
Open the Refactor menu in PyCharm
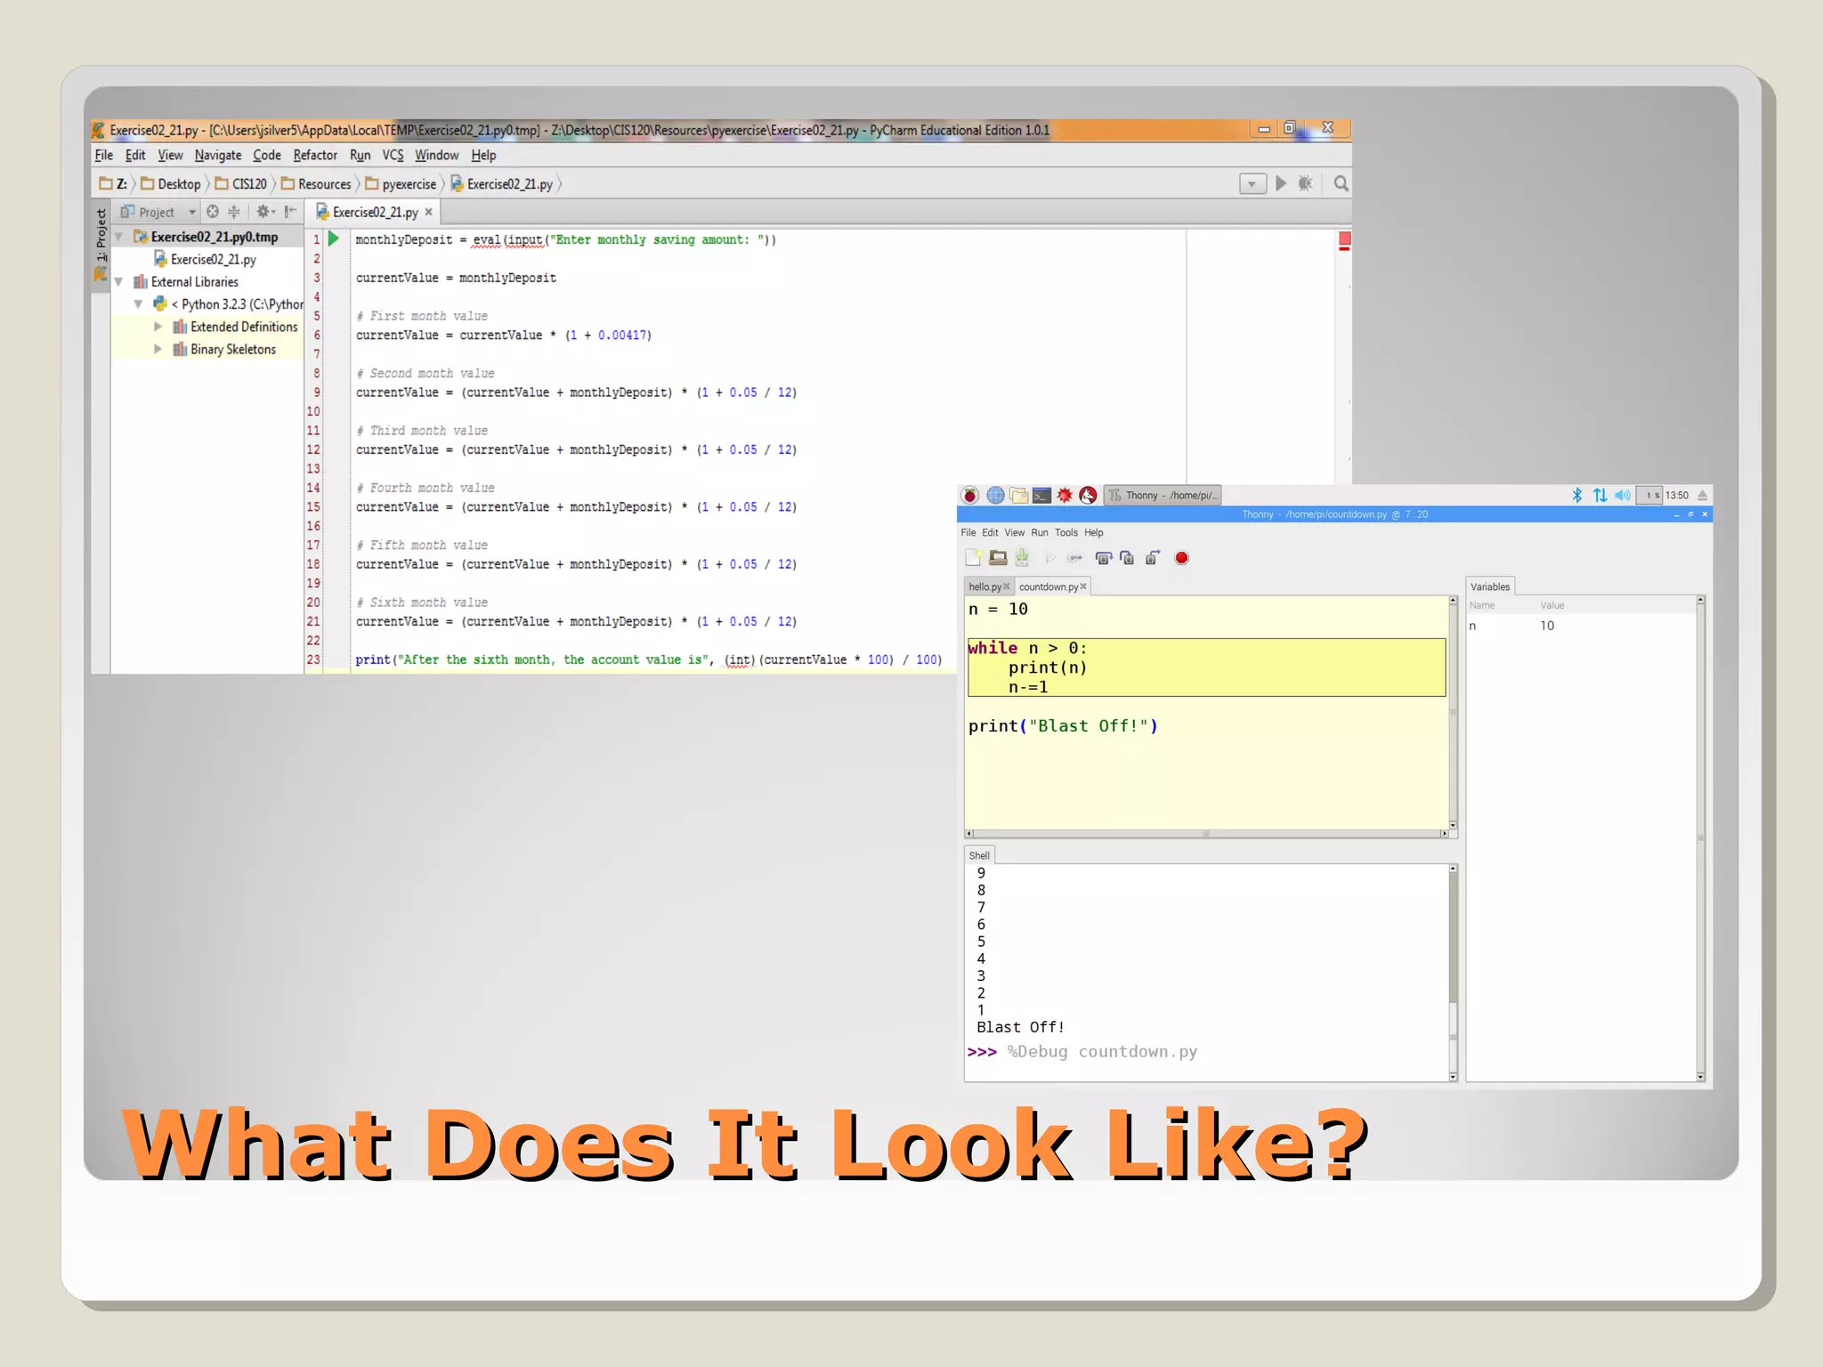point(315,156)
